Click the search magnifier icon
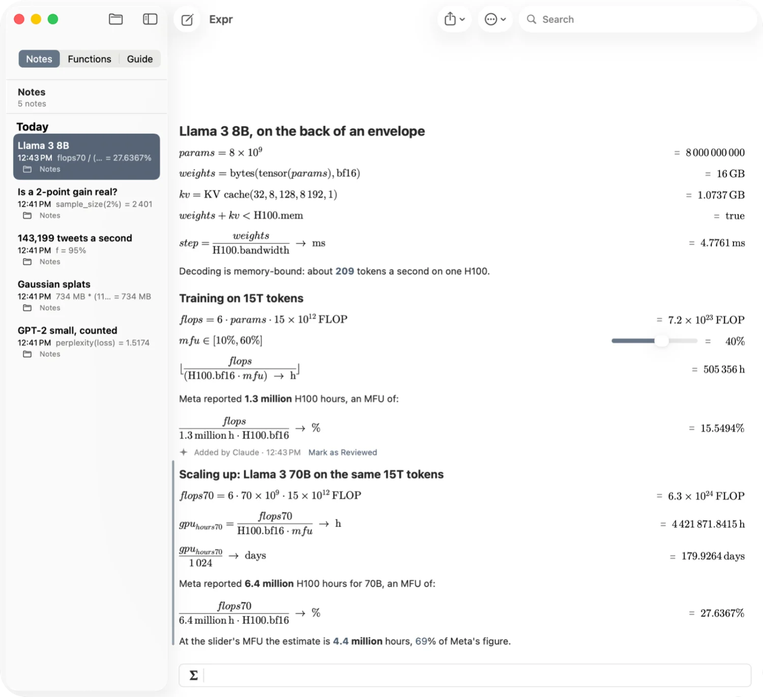This screenshot has height=697, width=763. pyautogui.click(x=532, y=19)
